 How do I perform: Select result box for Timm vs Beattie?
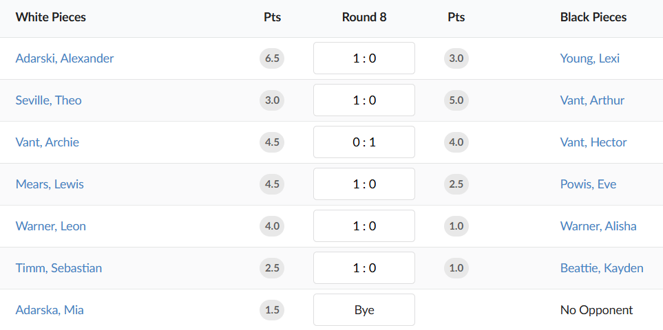coord(364,268)
